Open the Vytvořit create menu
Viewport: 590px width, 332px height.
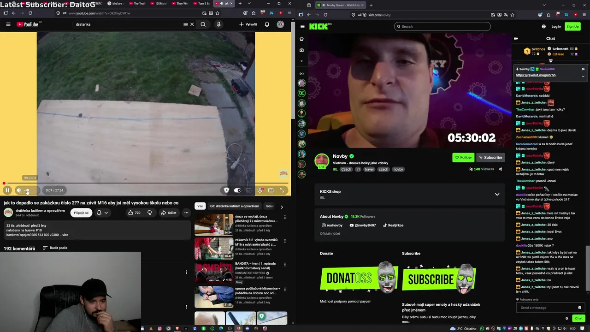click(x=248, y=24)
